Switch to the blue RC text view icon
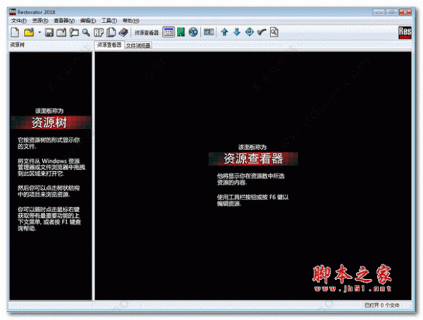 [x=193, y=32]
